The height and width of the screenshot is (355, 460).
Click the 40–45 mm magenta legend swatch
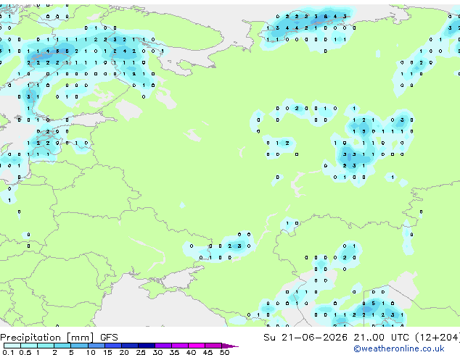coord(197,346)
